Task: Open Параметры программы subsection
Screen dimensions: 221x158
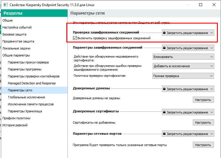Action: [x=34, y=69]
